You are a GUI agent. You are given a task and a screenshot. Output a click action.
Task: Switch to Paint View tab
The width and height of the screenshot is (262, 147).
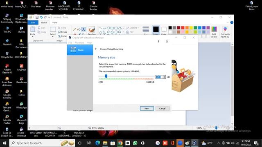tap(54, 22)
